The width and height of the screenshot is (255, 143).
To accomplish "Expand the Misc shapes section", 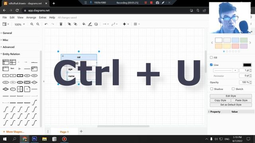I will click(x=5, y=40).
